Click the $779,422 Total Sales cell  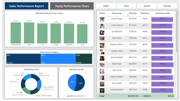pos(133,25)
